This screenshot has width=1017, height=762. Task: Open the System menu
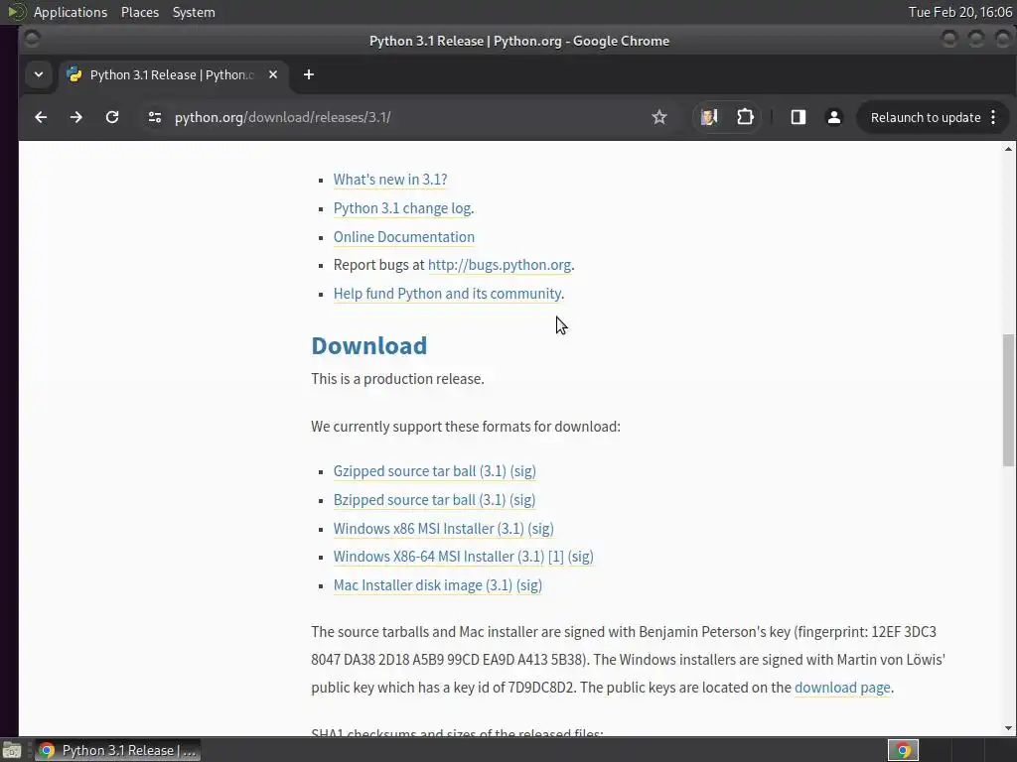pos(194,12)
